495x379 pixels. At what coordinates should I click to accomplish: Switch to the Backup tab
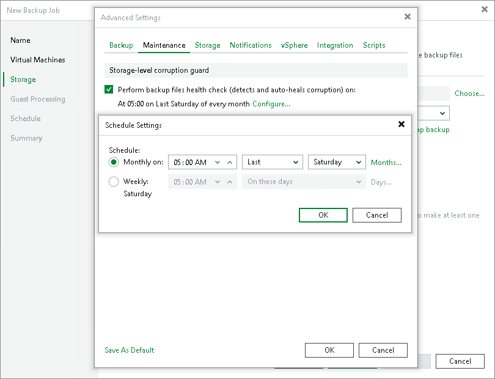point(121,45)
